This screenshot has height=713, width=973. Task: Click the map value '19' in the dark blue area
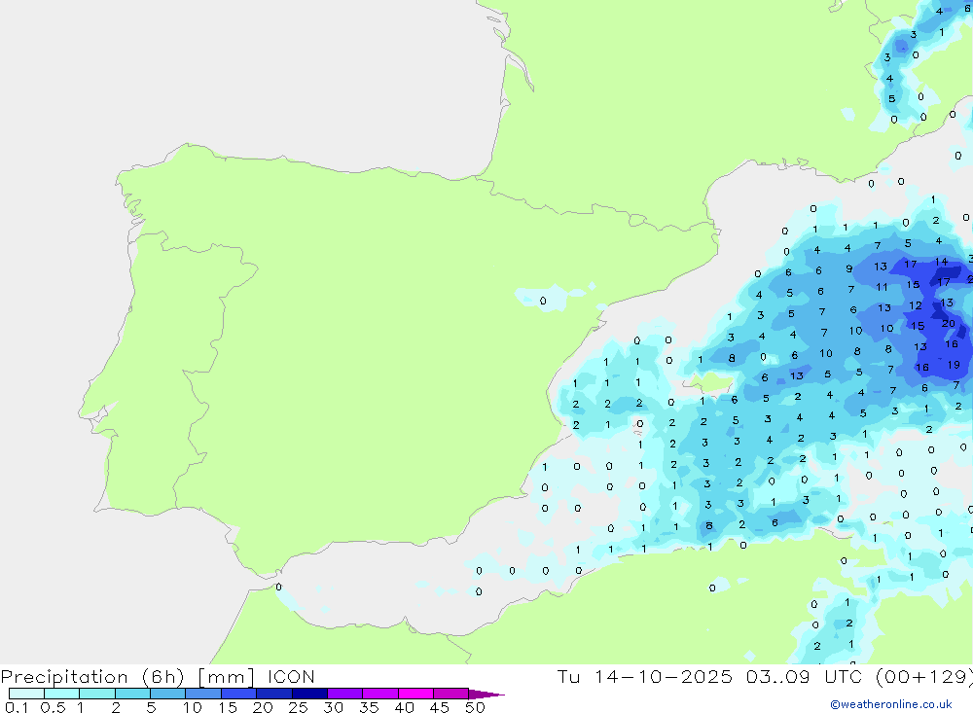(x=954, y=365)
